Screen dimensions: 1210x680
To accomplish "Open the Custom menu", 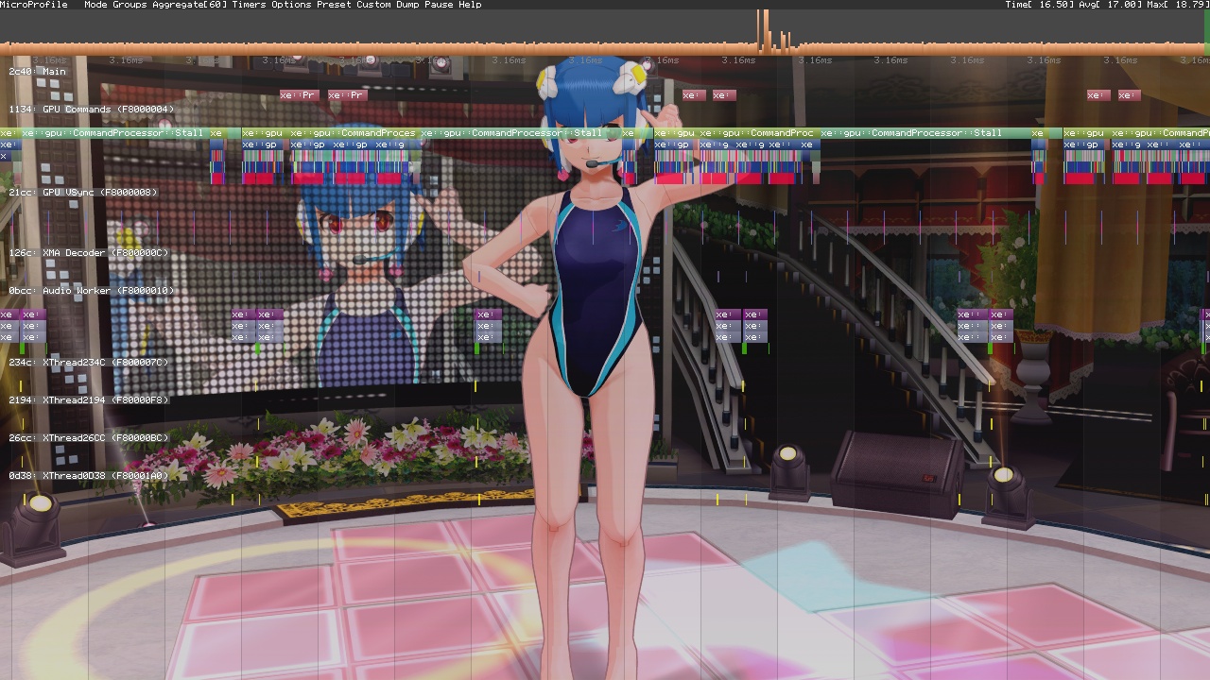I will [373, 5].
